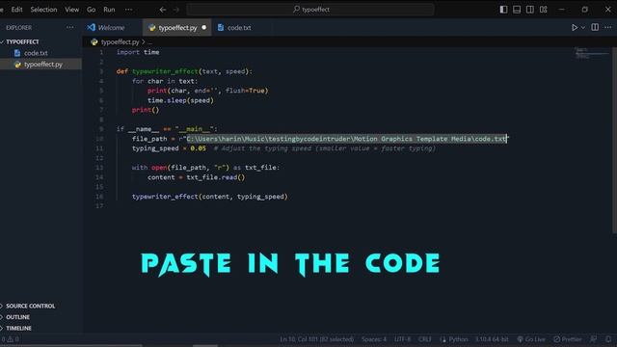Click Ln 10, Col 101 cursor position
617x347 pixels.
pos(317,339)
